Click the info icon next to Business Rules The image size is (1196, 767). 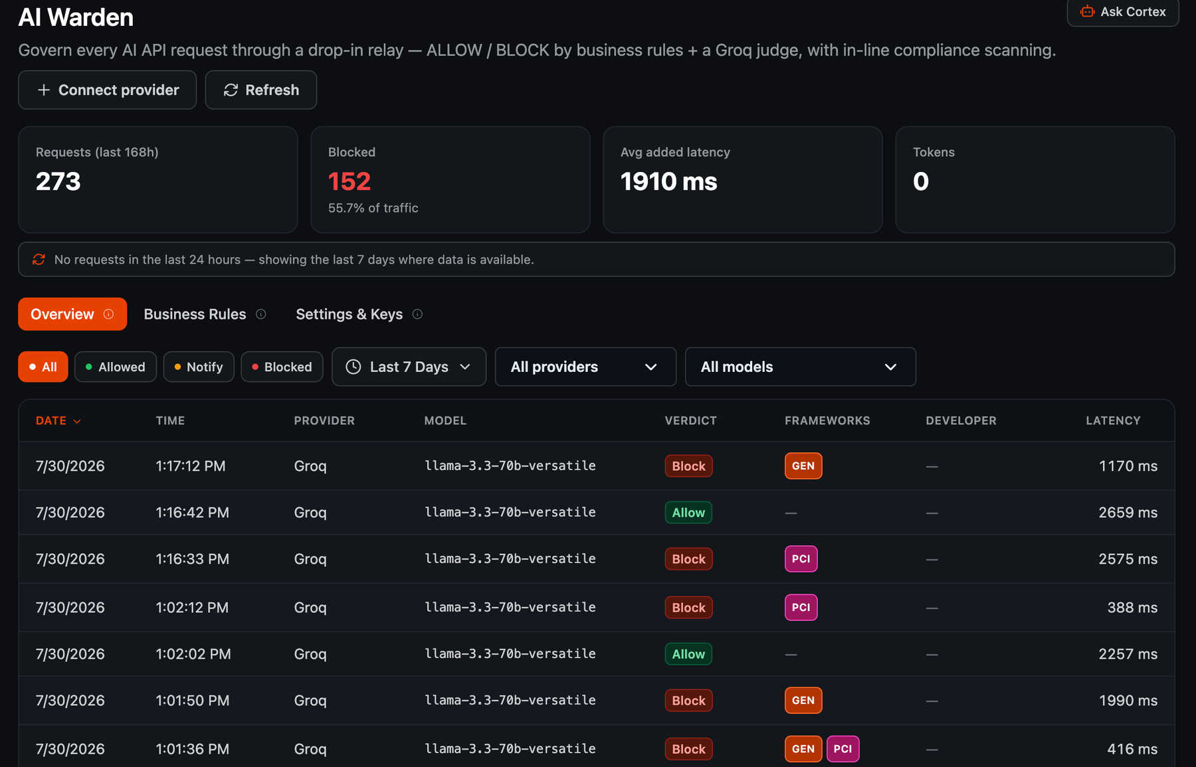[261, 314]
